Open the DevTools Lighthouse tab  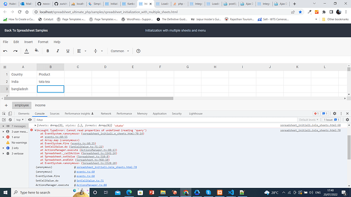[x=196, y=113]
